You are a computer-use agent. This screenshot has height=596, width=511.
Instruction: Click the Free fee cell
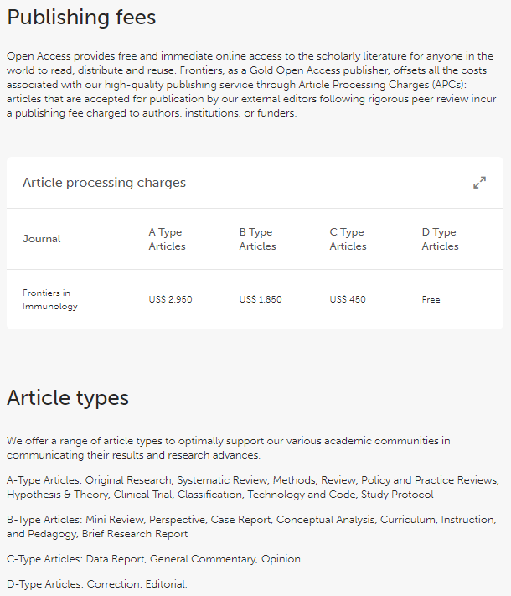point(431,299)
